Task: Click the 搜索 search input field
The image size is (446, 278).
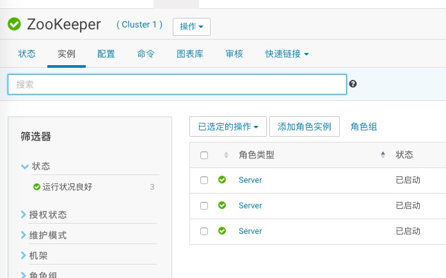Action: pyautogui.click(x=177, y=84)
